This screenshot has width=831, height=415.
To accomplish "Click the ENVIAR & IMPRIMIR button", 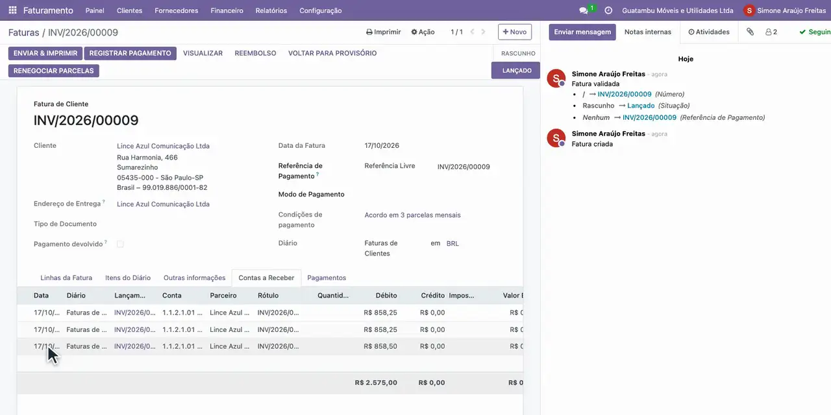I will pos(45,53).
